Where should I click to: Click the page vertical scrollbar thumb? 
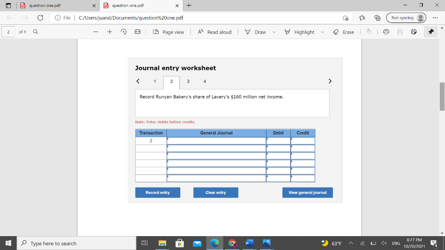[442, 97]
